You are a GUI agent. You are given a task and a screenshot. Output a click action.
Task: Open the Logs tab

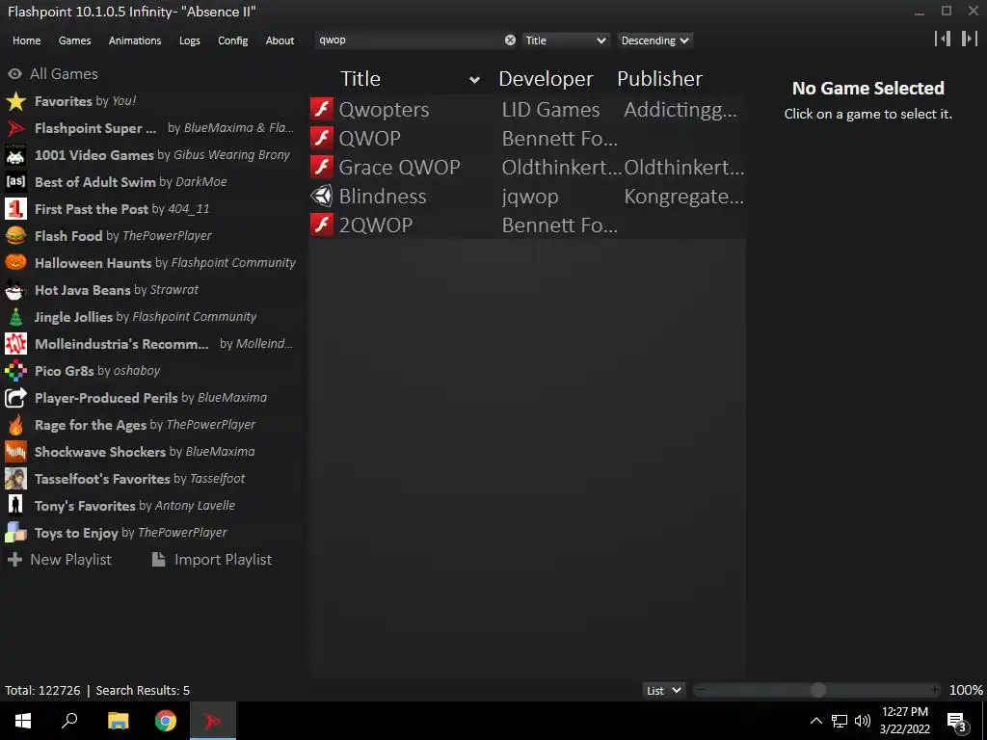tap(190, 40)
